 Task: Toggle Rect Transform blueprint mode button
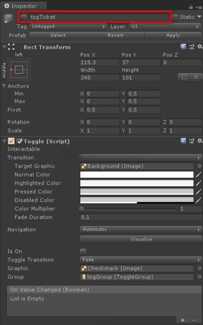tap(184, 77)
